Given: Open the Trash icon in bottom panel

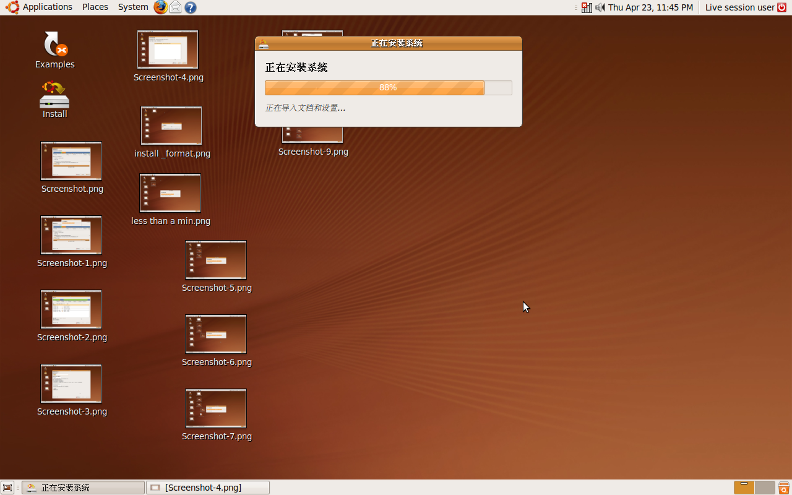Looking at the screenshot, I should [x=784, y=488].
